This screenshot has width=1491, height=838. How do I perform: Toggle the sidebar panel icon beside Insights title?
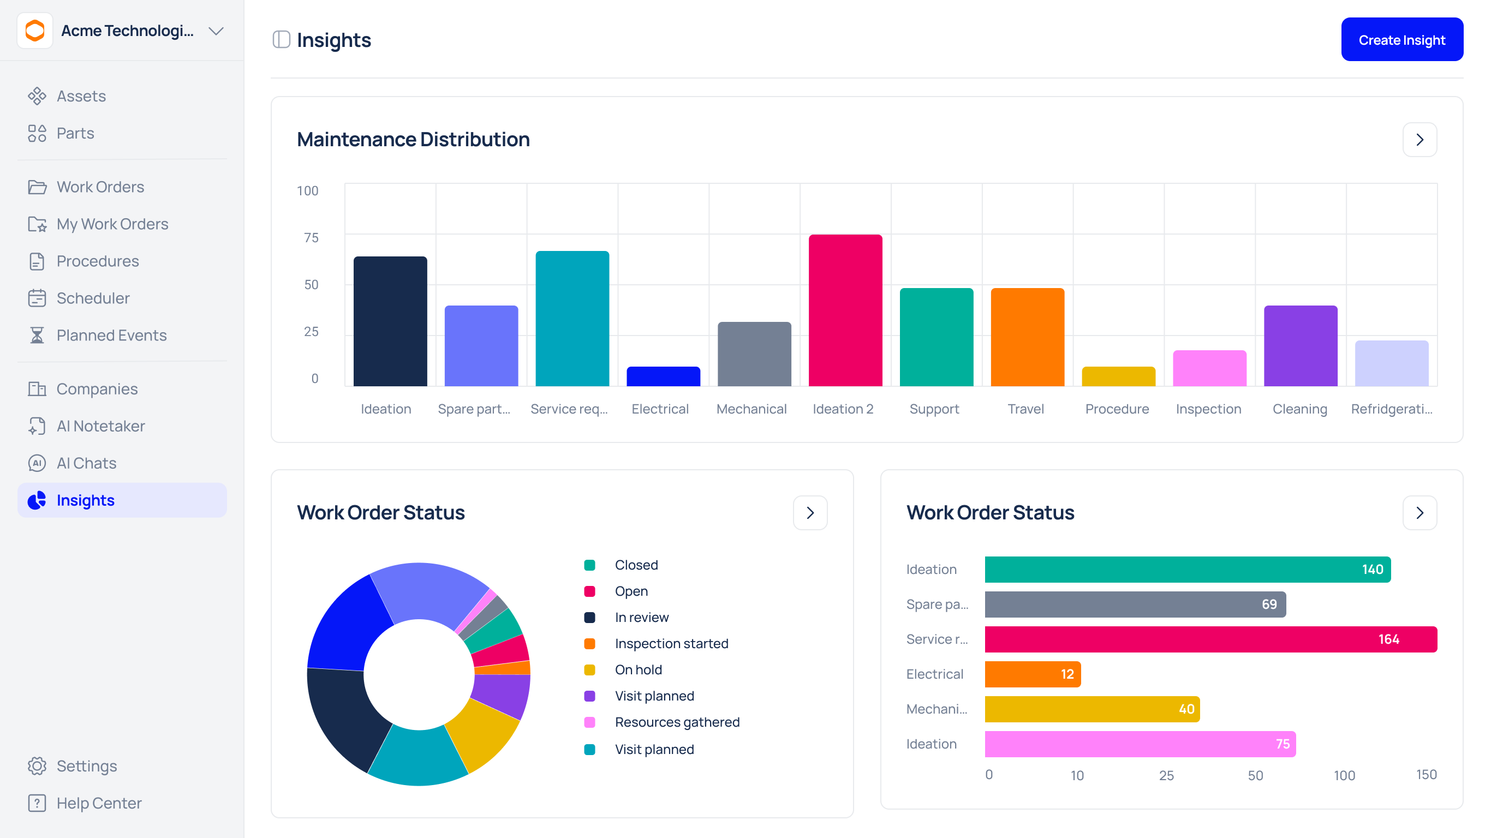pyautogui.click(x=281, y=40)
